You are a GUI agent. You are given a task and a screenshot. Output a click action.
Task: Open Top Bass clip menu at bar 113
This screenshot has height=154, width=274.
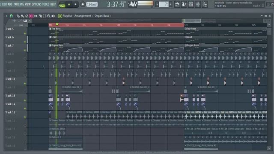click(50, 29)
